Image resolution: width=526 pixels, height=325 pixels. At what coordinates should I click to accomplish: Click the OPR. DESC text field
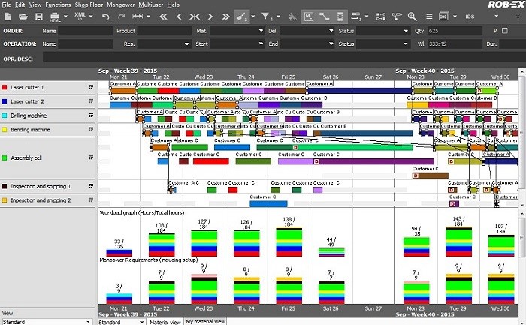click(284, 58)
